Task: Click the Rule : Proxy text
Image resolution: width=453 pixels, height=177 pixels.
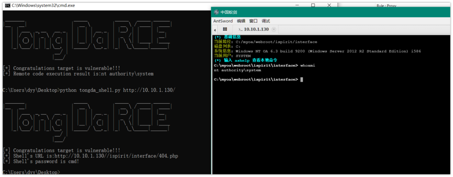Action: (x=387, y=5)
